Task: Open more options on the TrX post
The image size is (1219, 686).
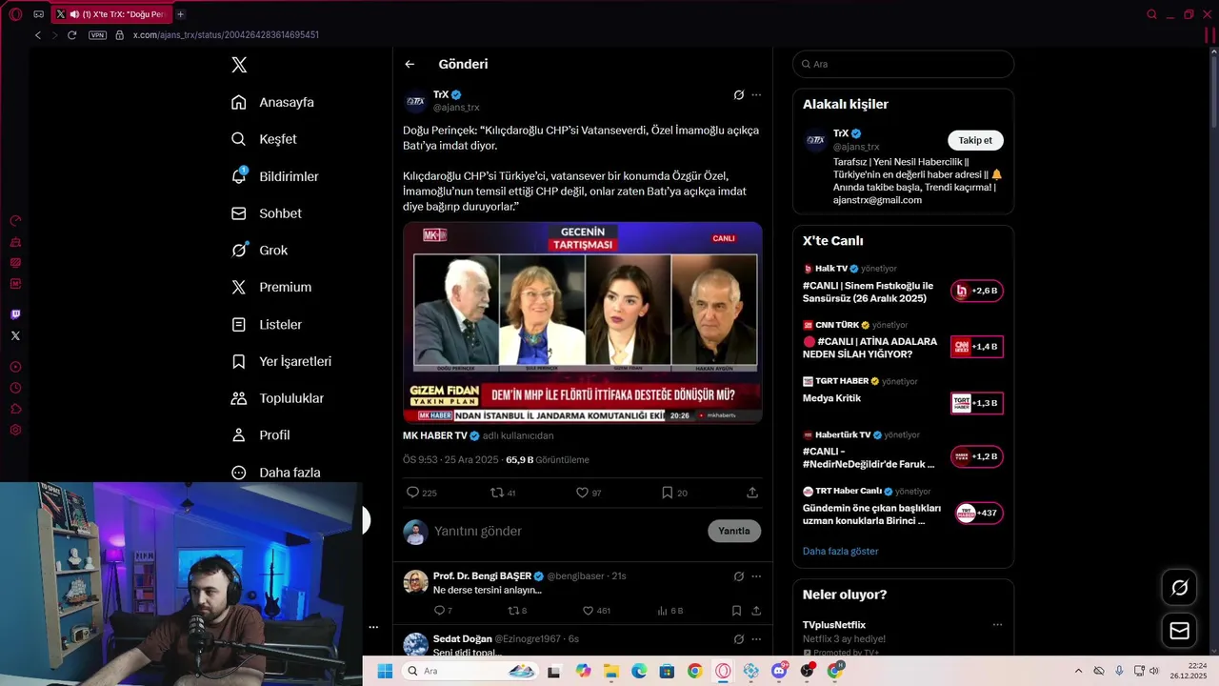Action: [x=756, y=95]
